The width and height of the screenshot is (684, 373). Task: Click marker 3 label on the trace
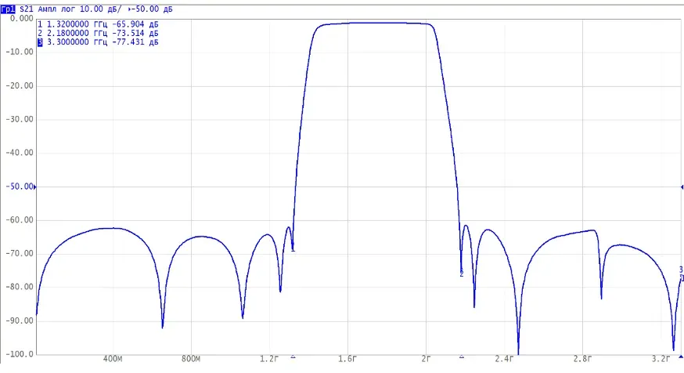click(681, 270)
